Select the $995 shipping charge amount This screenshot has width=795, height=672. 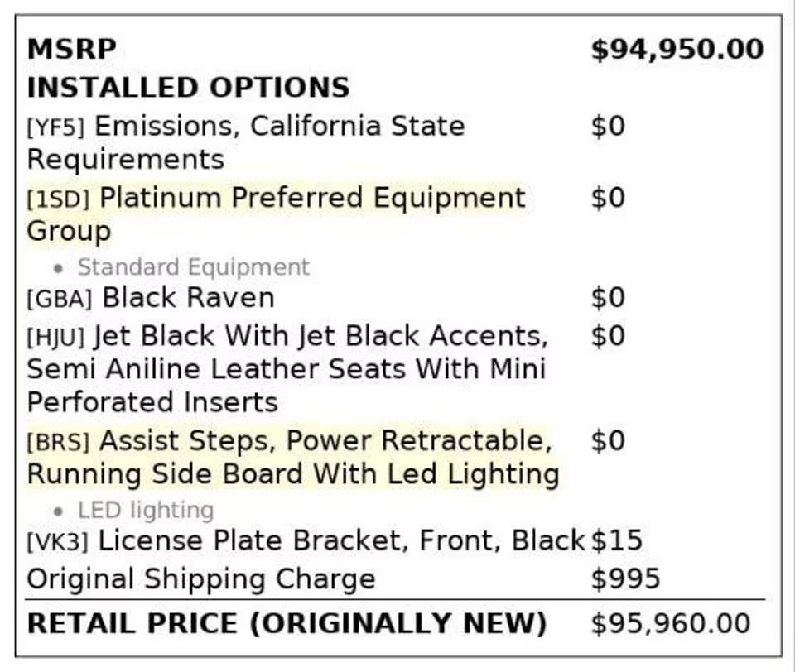coord(625,578)
